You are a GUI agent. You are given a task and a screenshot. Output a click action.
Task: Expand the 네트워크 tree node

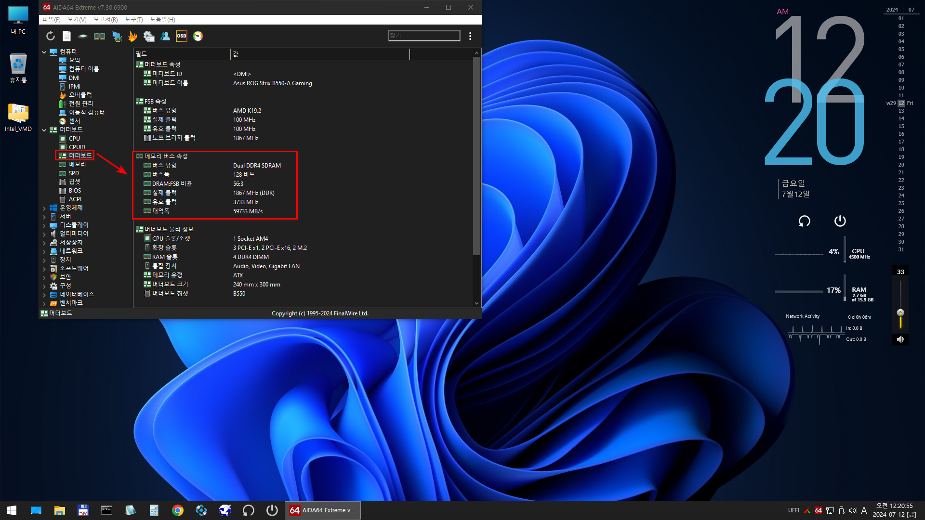pos(44,251)
